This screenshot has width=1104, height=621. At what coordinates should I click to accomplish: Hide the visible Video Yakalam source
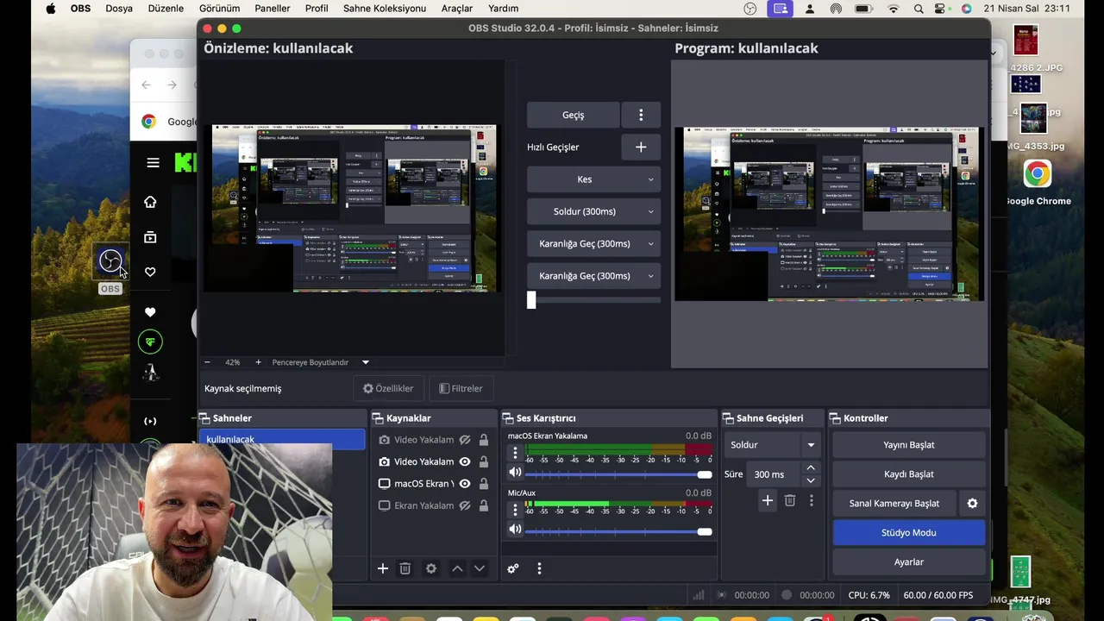tap(465, 462)
